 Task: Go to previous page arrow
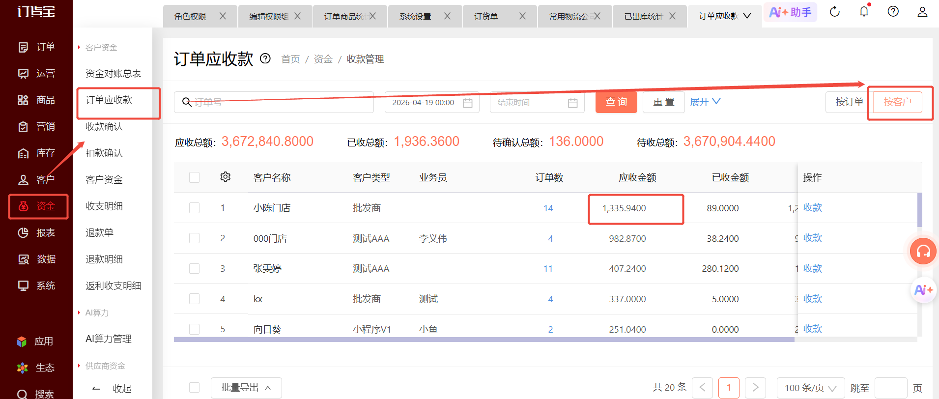[702, 388]
